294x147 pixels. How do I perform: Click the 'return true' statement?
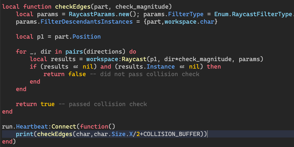tap(35, 104)
